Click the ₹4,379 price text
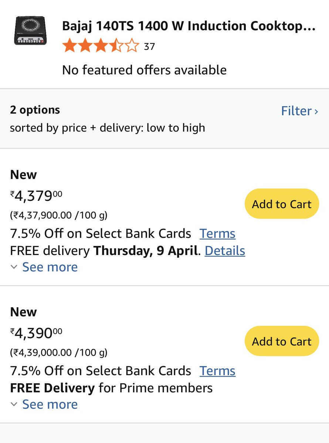Screen dimensions: 329x443 coord(36,196)
